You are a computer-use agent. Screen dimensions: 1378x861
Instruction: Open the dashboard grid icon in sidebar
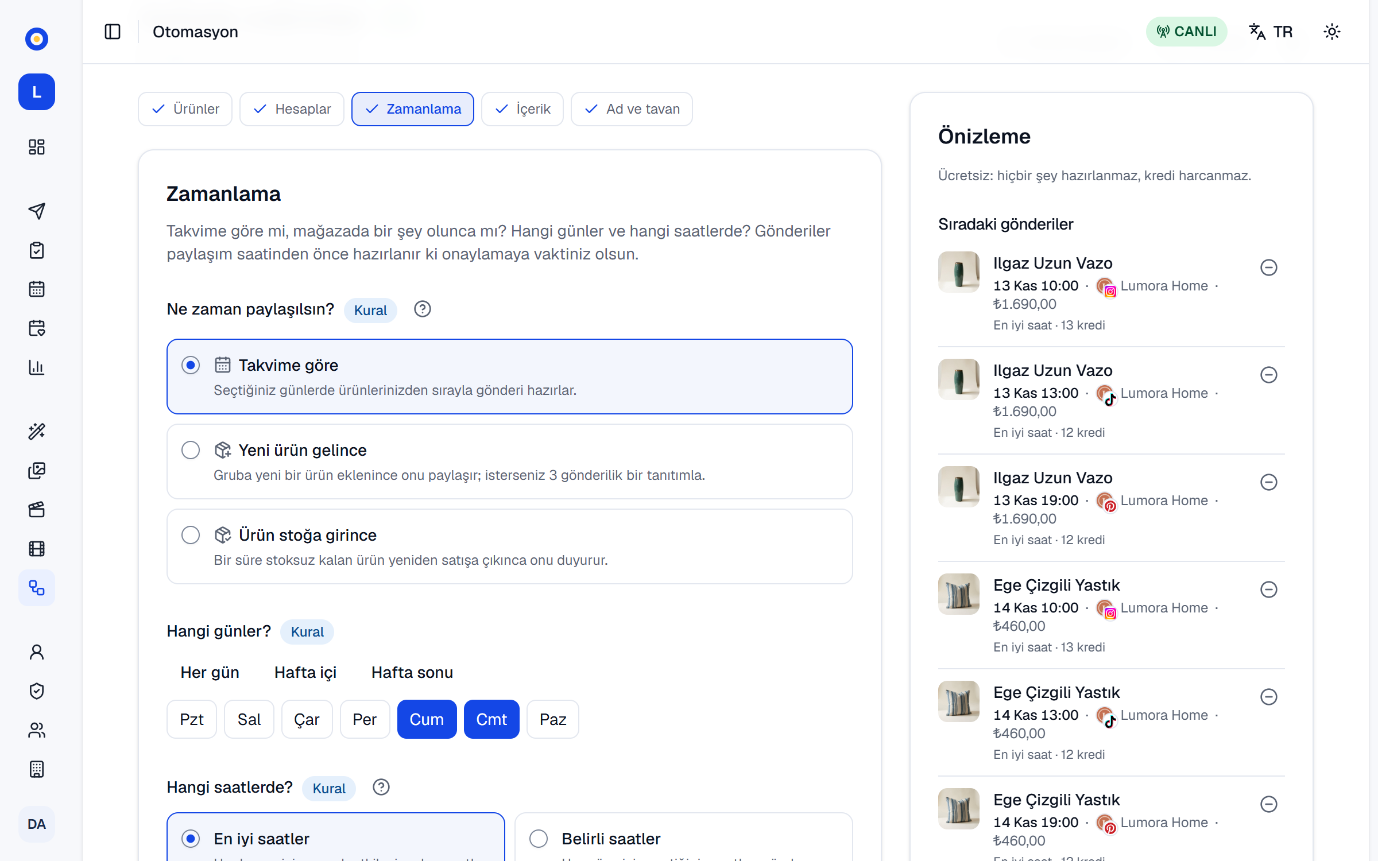[x=37, y=147]
